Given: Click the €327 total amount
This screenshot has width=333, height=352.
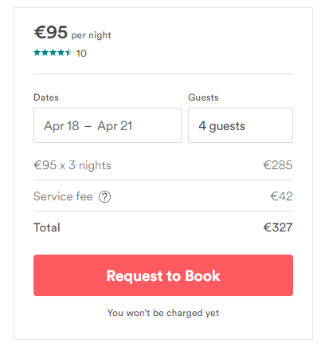Looking at the screenshot, I should pos(278,227).
